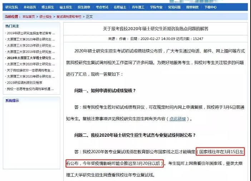The image size is (251, 181).
Task: Open the 常见问题 navigation item
Action: tap(174, 7)
